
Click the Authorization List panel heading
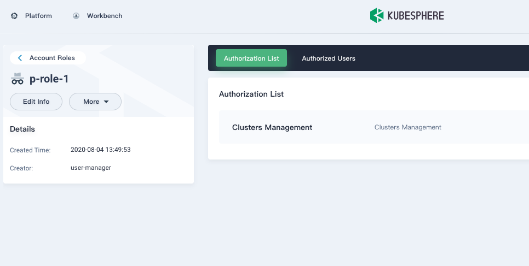point(251,94)
